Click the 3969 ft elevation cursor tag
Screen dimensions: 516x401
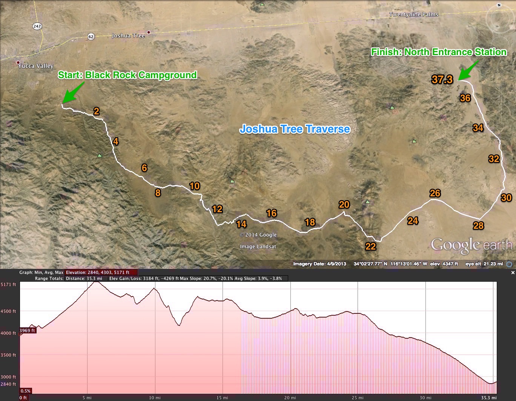[27, 330]
